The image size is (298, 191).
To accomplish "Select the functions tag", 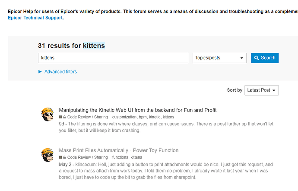I will [120, 157].
